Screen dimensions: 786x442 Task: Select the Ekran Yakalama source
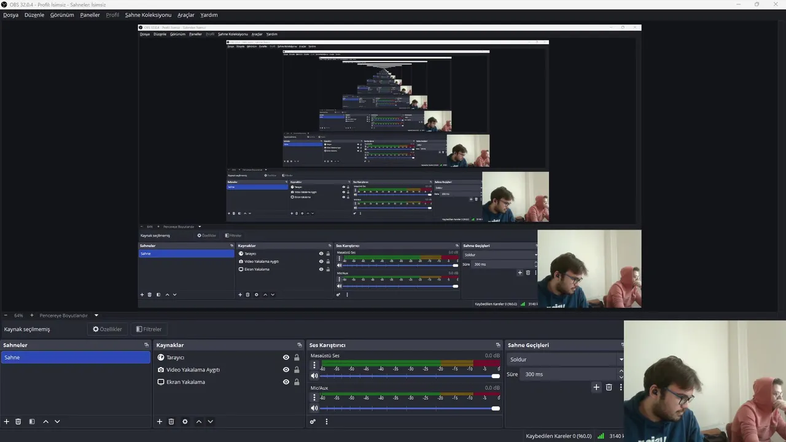click(x=185, y=382)
